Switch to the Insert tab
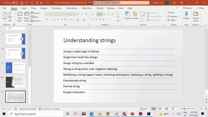 point(24,8)
